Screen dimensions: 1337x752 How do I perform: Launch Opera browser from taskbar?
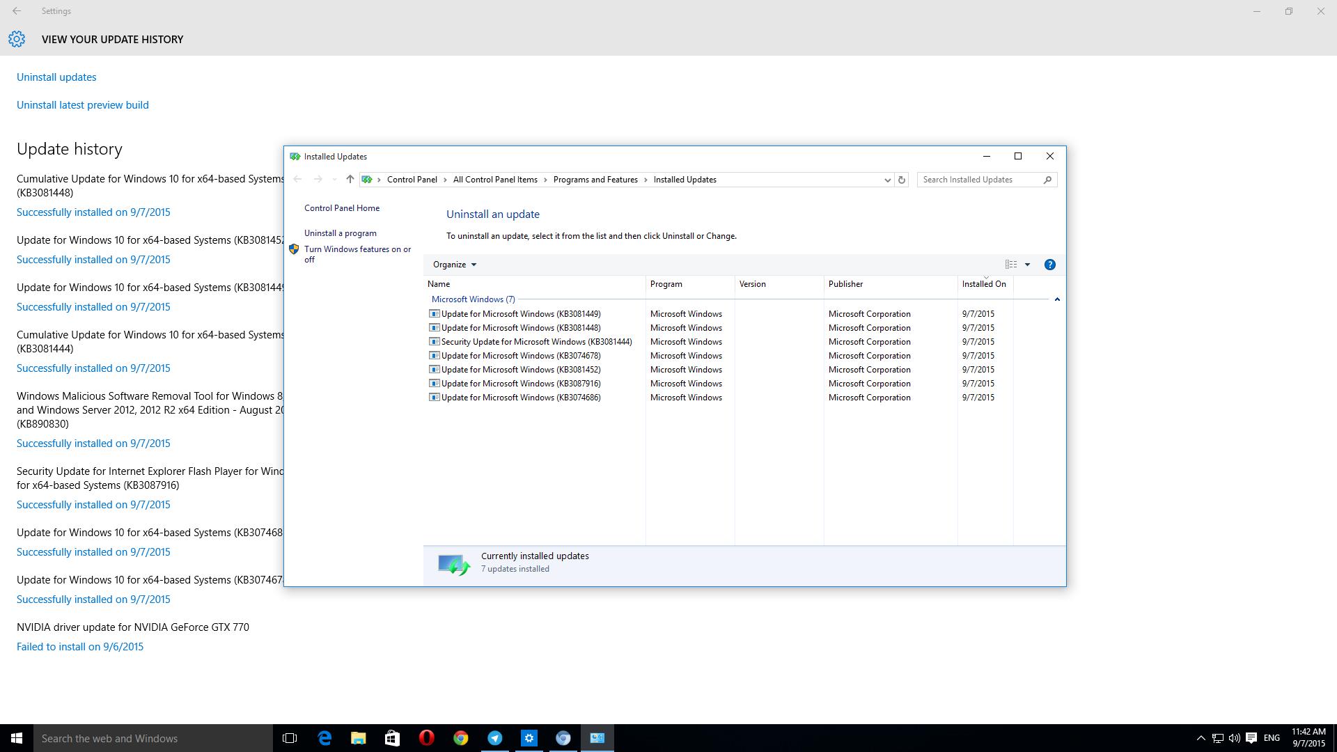point(427,738)
